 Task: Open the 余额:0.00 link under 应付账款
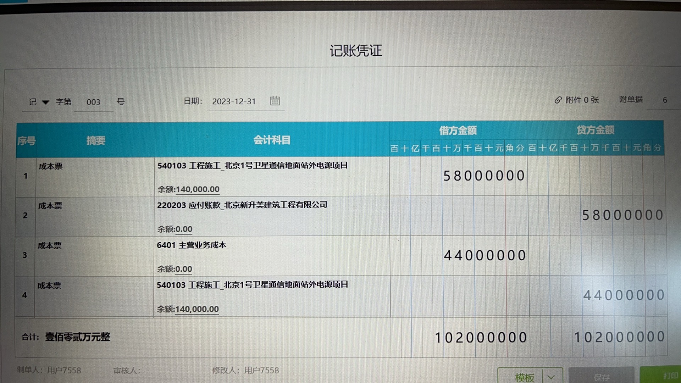[184, 229]
